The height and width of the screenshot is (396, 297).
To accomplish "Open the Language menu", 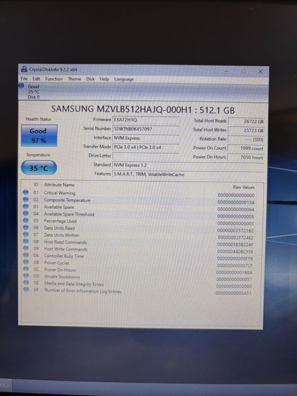I will tap(124, 79).
